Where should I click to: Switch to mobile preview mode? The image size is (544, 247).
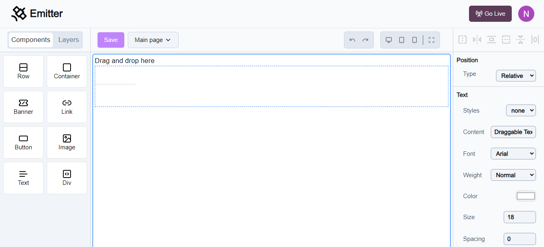(415, 40)
